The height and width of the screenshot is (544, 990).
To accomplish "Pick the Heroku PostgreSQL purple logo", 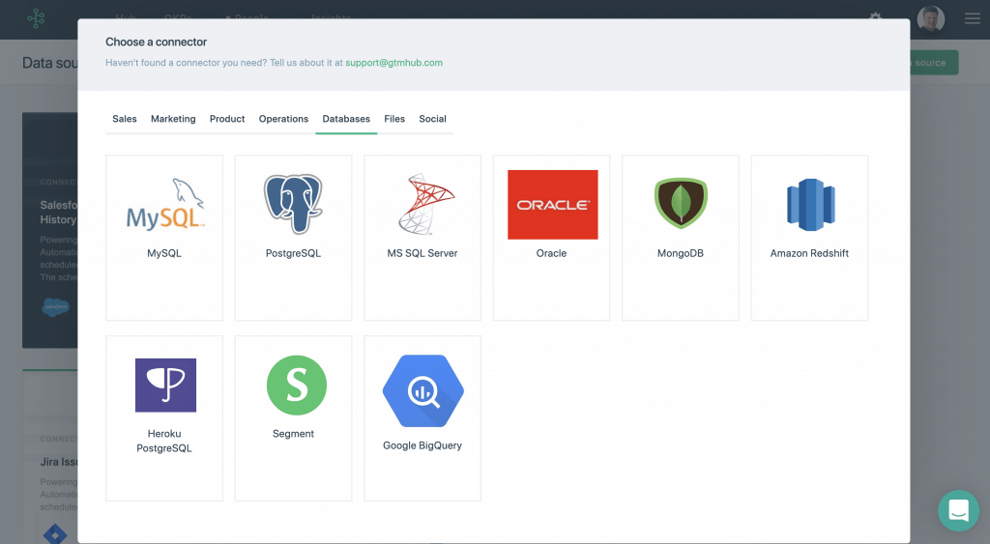I will pyautogui.click(x=165, y=385).
